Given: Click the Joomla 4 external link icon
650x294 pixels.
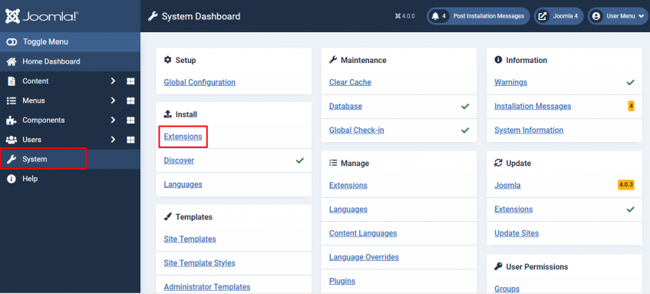Looking at the screenshot, I should click(x=542, y=16).
